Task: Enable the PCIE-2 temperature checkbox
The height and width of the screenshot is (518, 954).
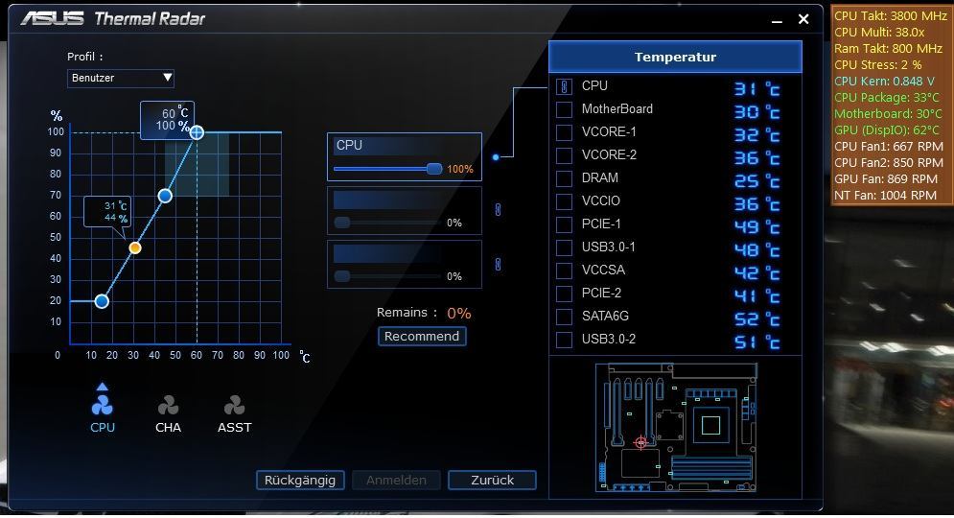Action: pos(564,294)
